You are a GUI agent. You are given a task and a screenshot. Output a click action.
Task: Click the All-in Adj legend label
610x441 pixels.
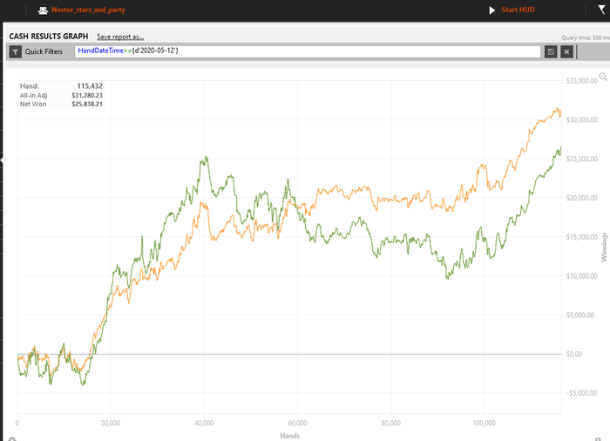pos(33,95)
